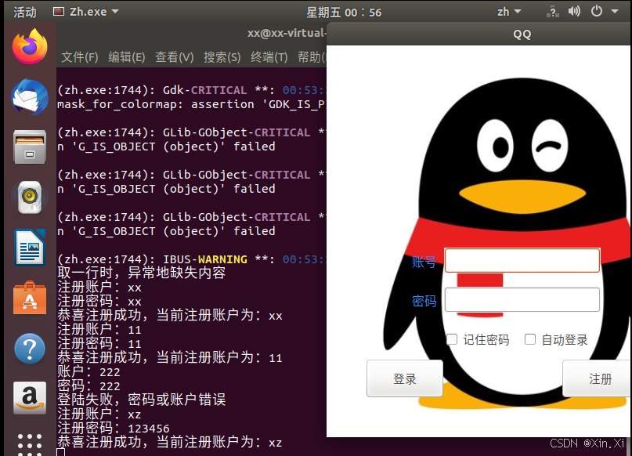Open the Amazon dock icon
The height and width of the screenshot is (456, 632).
coord(30,398)
